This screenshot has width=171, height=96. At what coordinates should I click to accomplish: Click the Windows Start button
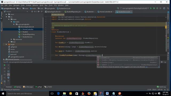tap(3, 94)
